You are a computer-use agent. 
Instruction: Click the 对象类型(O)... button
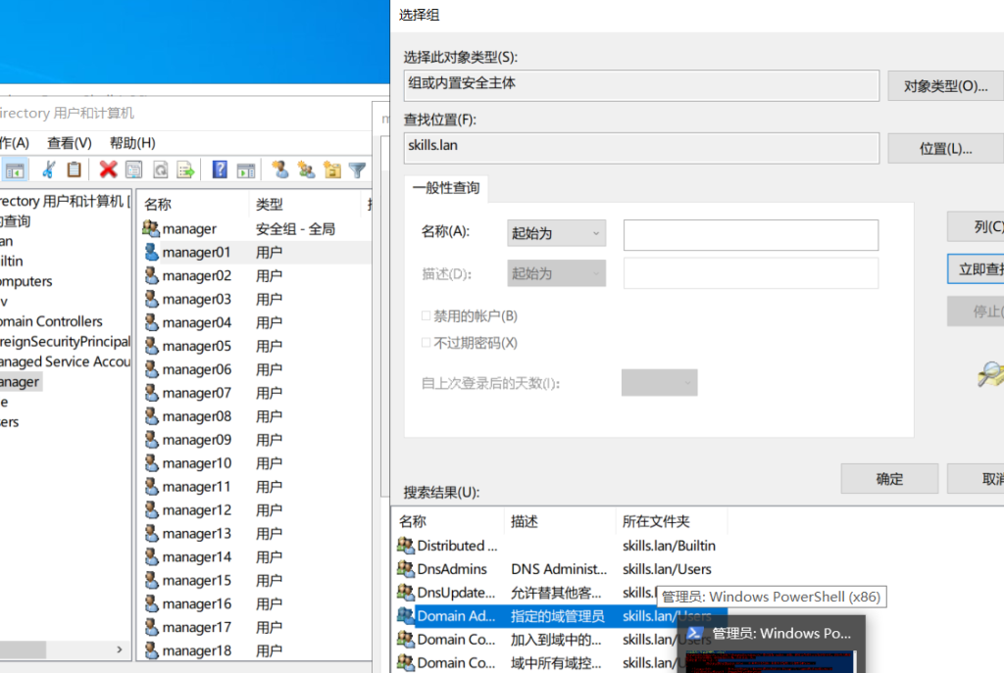(x=945, y=86)
